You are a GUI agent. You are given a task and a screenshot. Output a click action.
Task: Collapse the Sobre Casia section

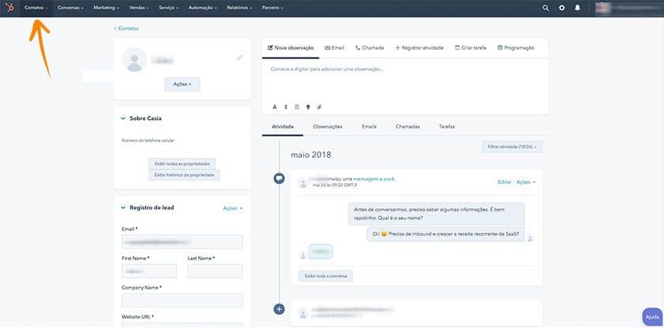tap(123, 118)
